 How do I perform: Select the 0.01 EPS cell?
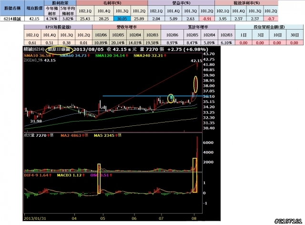(x=84, y=42)
